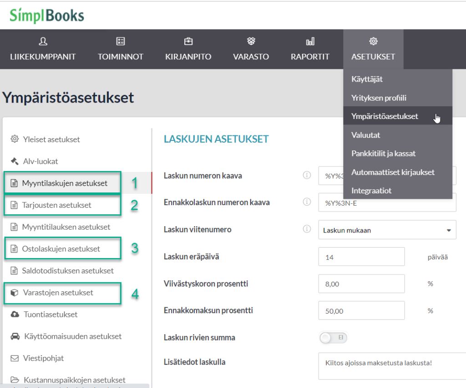
Task: Select Käyttäjät in Asetukset dropdown
Action: coord(398,79)
